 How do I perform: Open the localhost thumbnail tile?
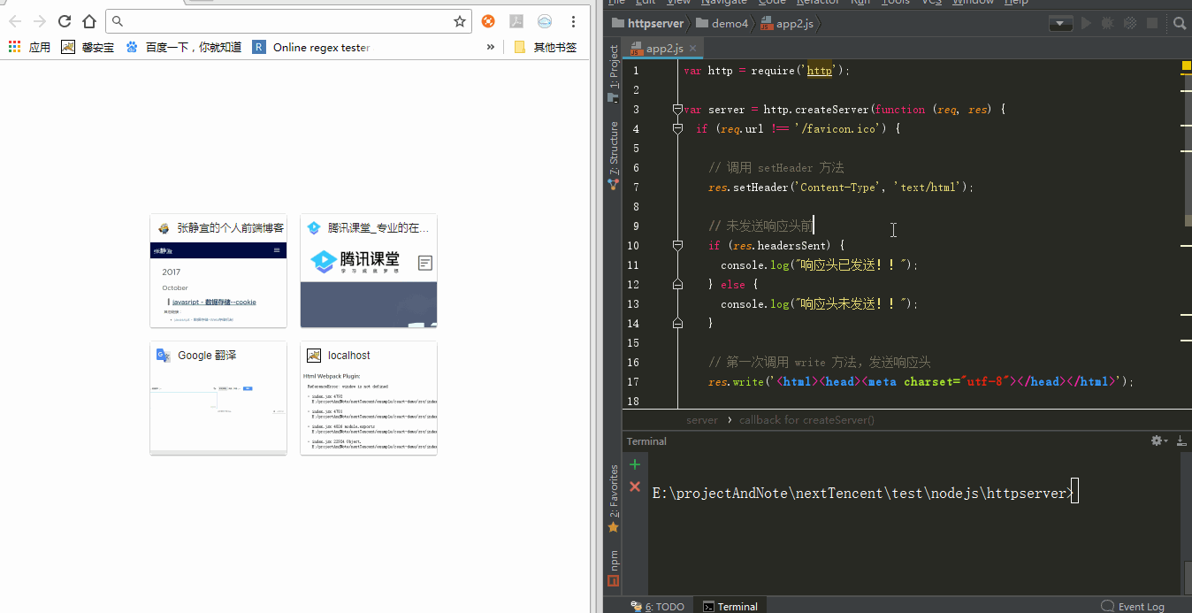click(x=369, y=397)
